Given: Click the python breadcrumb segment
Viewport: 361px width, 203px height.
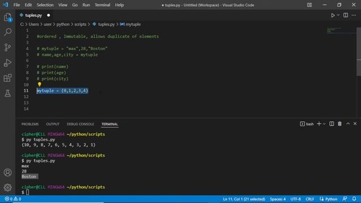Looking at the screenshot, I should click(x=63, y=24).
